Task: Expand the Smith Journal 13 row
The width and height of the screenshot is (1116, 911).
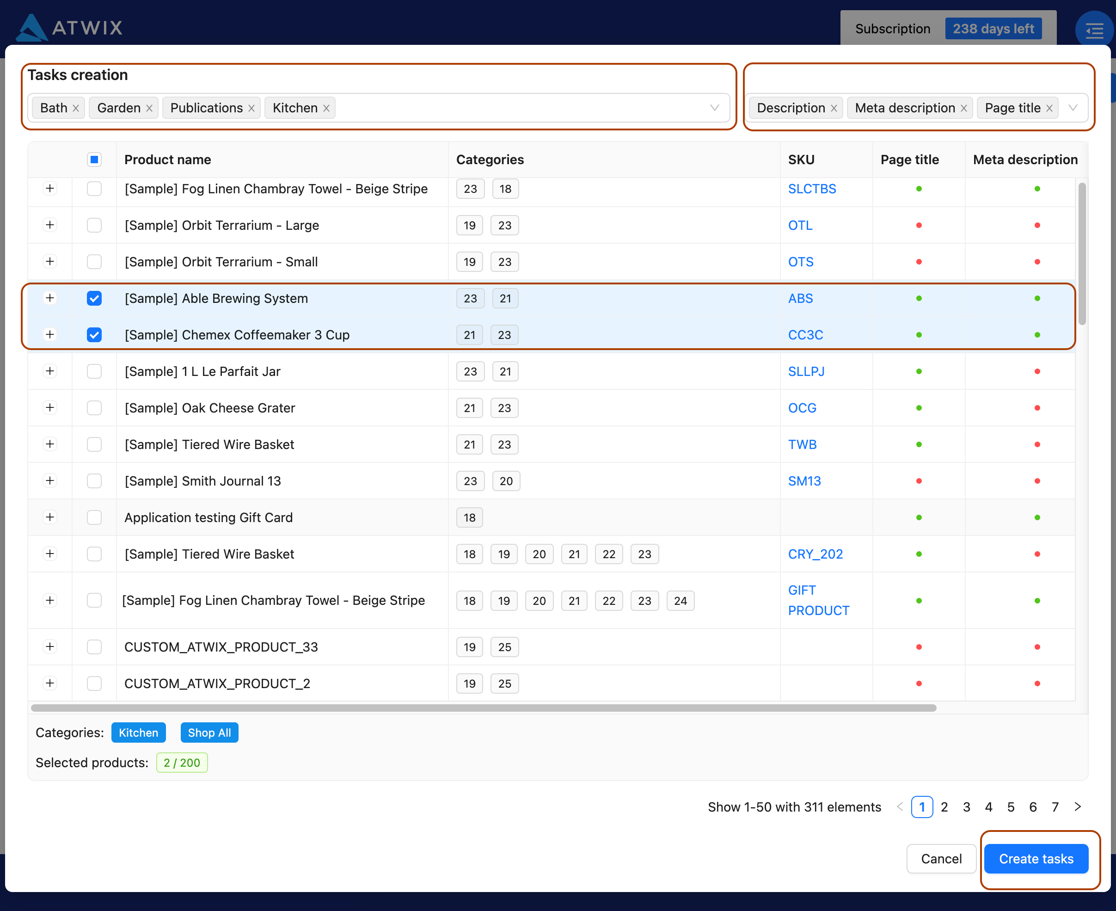Action: [50, 480]
